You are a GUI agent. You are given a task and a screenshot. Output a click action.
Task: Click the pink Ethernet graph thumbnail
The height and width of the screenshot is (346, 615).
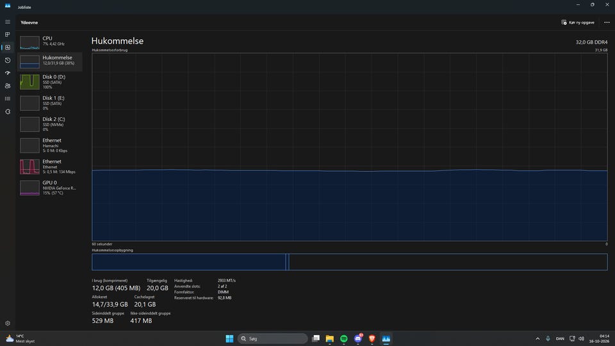click(x=30, y=167)
